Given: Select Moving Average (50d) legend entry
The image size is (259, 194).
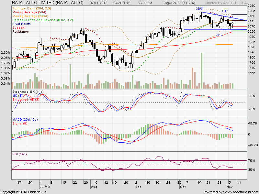Looking at the screenshot, I should click(29, 12).
